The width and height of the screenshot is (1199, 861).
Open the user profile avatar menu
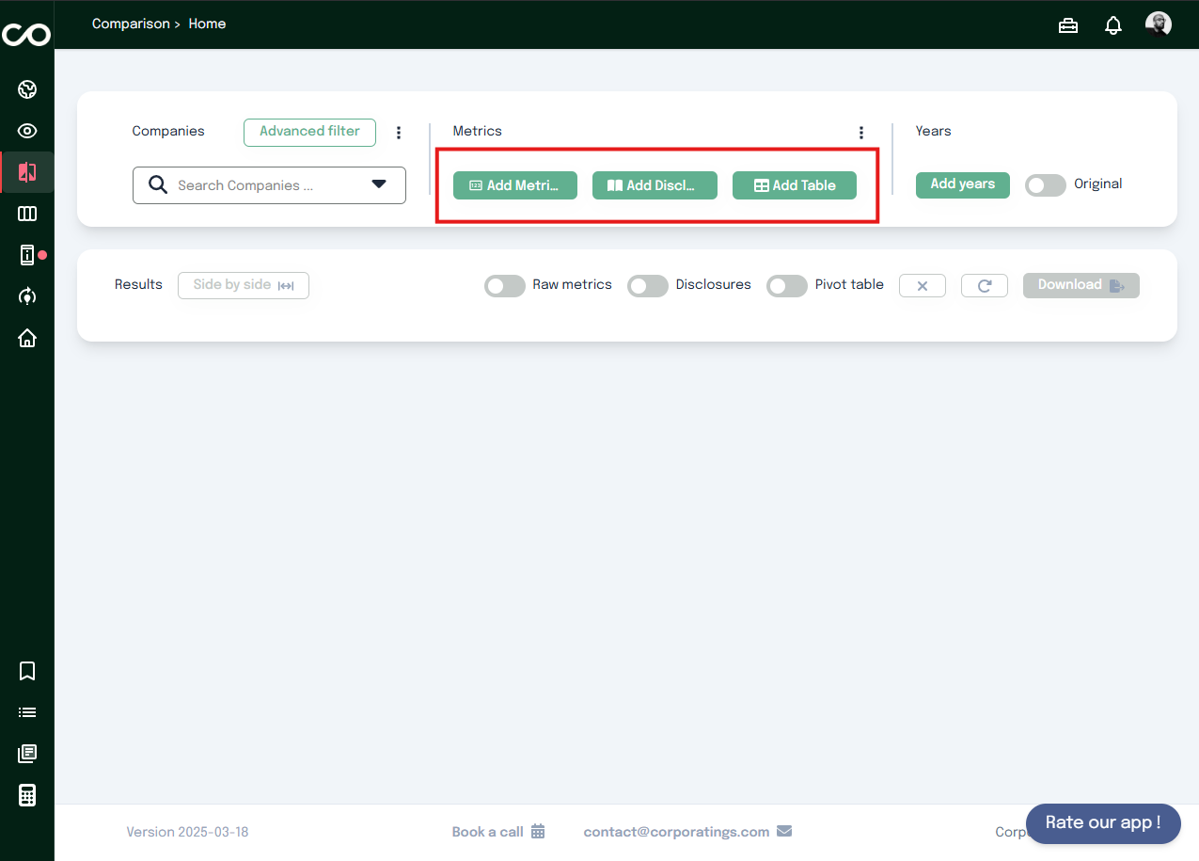tap(1159, 24)
